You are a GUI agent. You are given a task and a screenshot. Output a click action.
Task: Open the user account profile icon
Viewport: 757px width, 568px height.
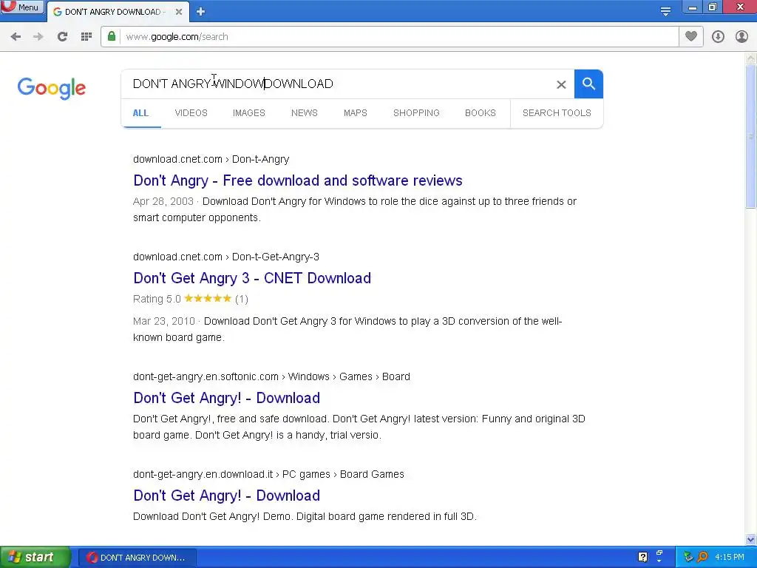(x=741, y=37)
